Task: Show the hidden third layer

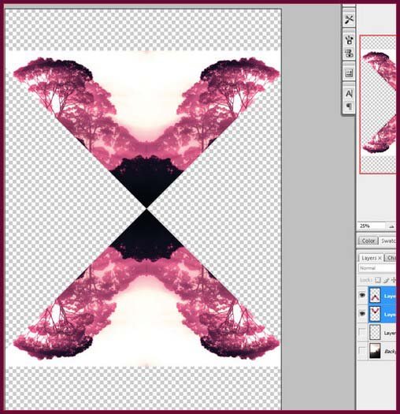Action: point(362,332)
